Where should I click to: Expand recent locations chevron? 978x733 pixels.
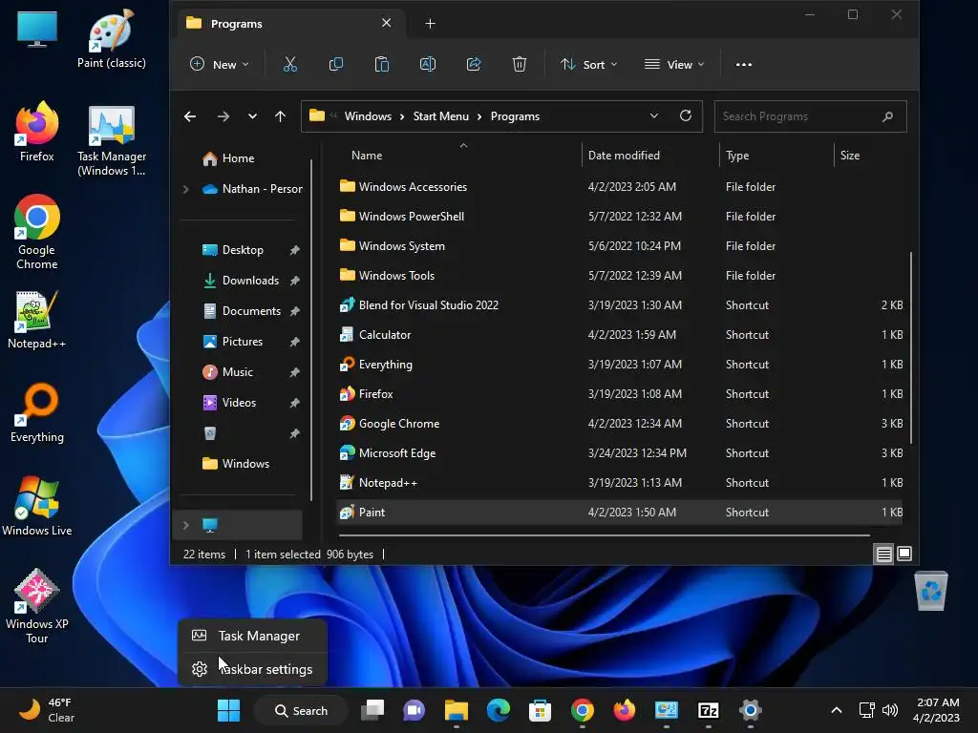(252, 116)
